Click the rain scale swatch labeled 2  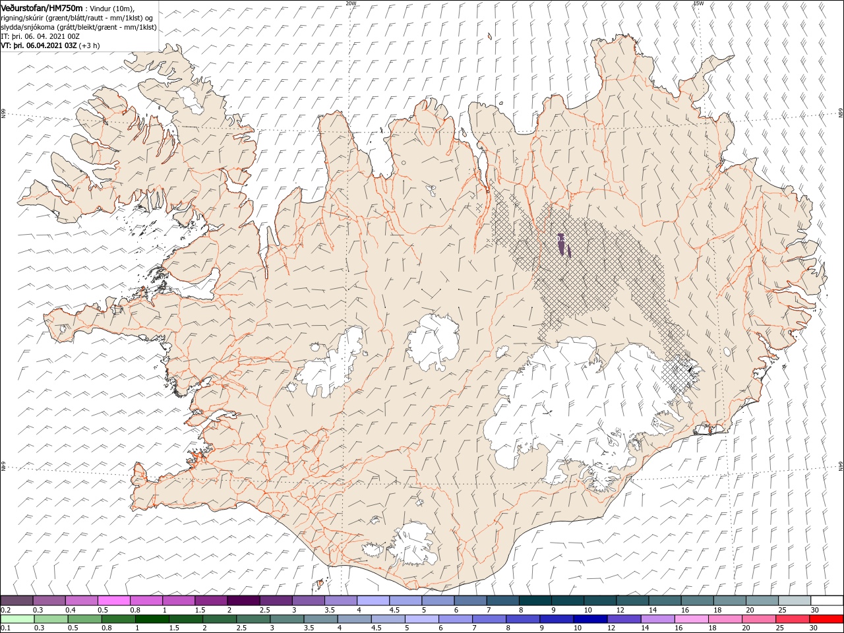(219, 618)
